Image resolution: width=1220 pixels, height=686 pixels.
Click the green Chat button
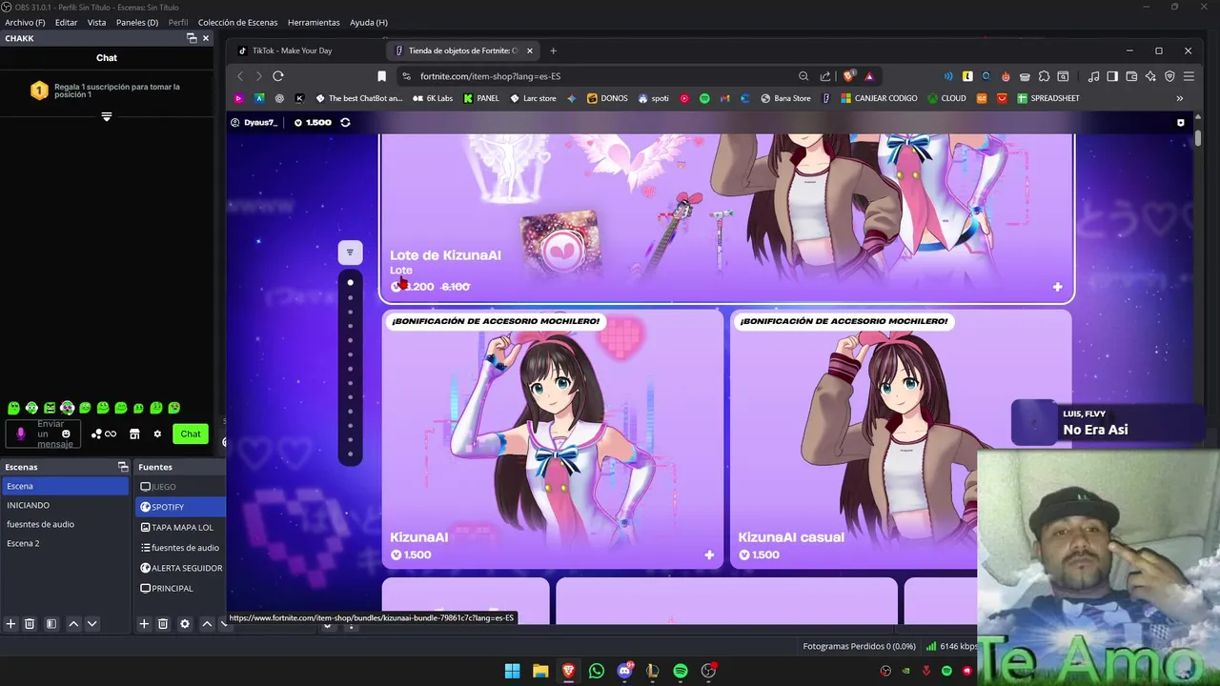point(191,434)
